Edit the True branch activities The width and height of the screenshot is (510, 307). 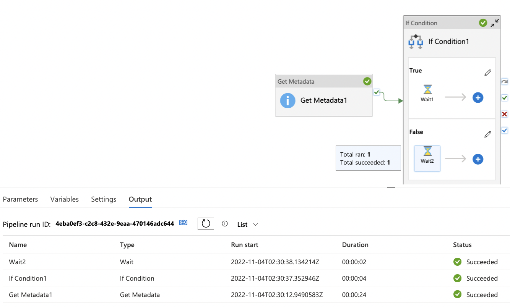pyautogui.click(x=487, y=73)
